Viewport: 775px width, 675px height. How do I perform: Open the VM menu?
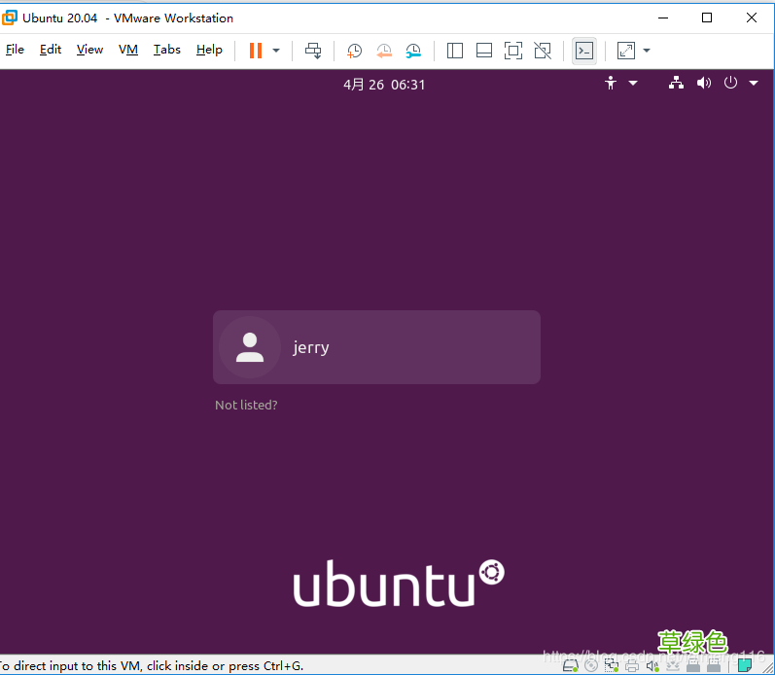point(128,50)
